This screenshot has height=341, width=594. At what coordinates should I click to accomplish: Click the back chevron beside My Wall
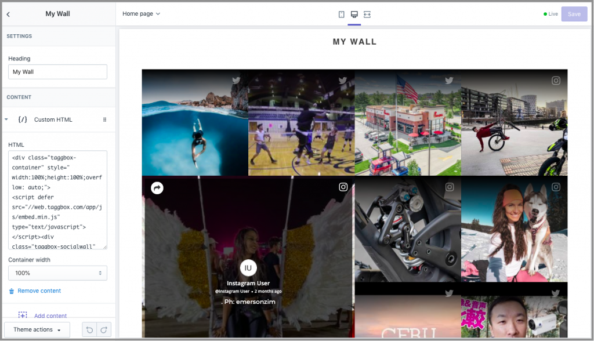pos(8,13)
